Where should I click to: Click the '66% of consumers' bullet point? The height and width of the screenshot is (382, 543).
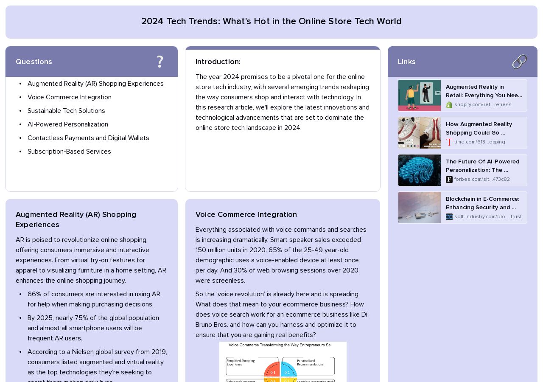point(94,299)
